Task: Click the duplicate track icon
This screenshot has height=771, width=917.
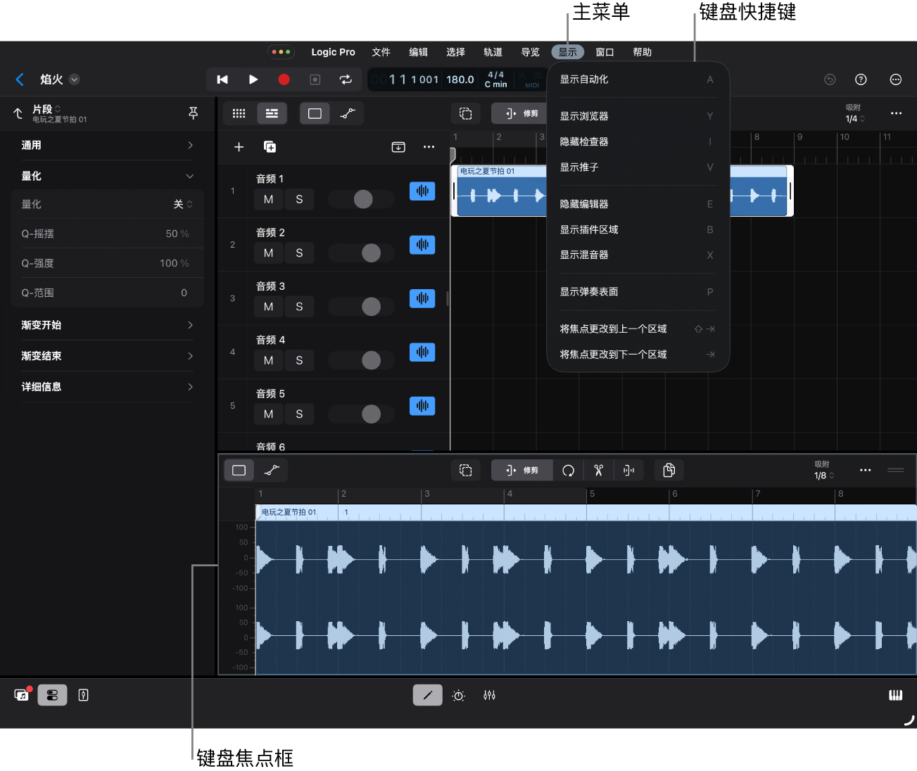Action: (x=270, y=147)
